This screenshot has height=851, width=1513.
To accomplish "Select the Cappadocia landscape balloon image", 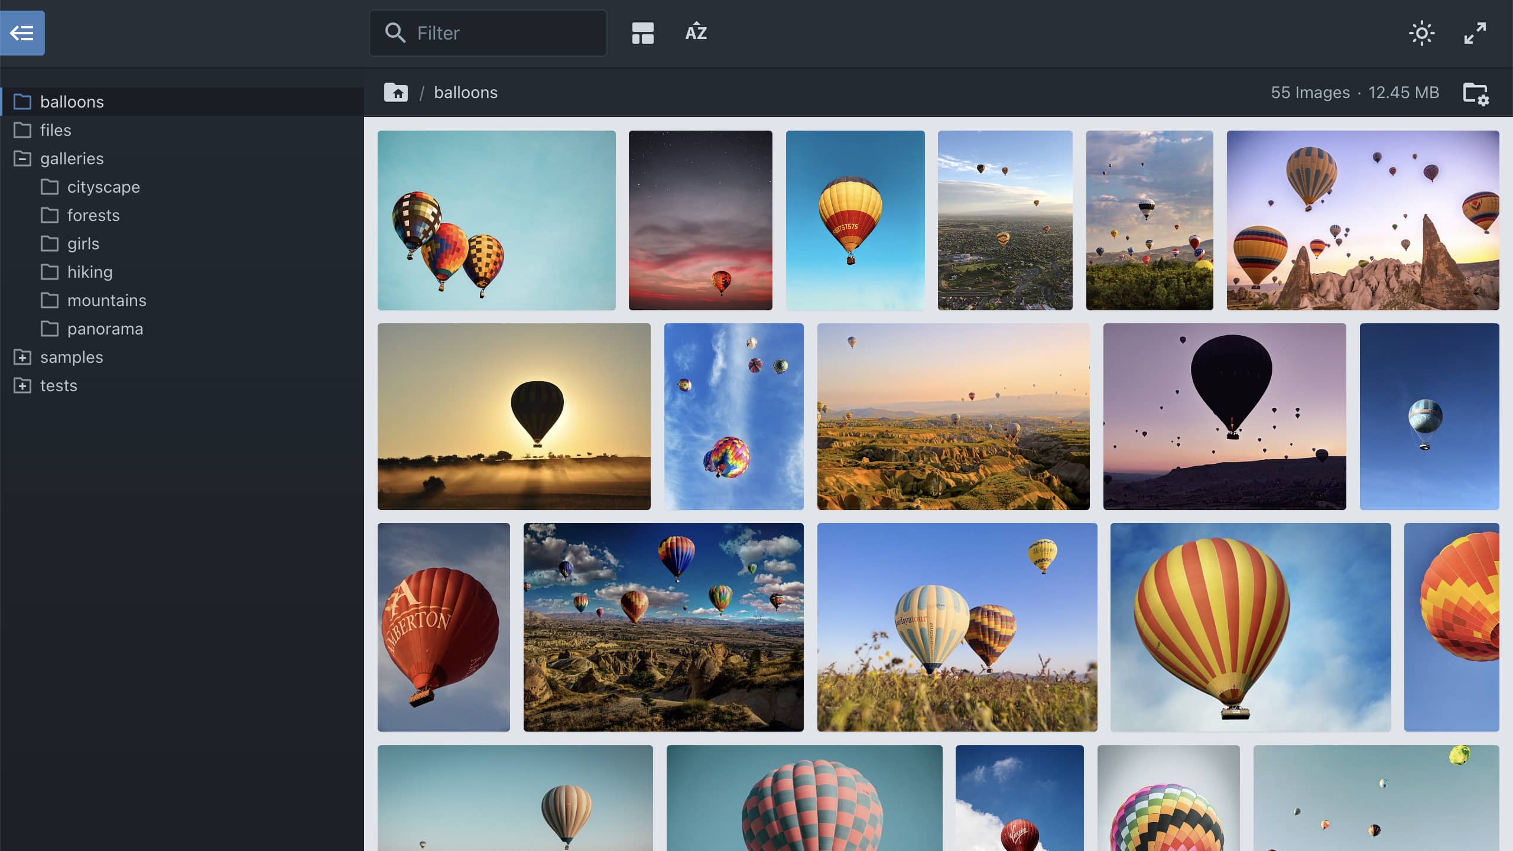I will coord(953,415).
